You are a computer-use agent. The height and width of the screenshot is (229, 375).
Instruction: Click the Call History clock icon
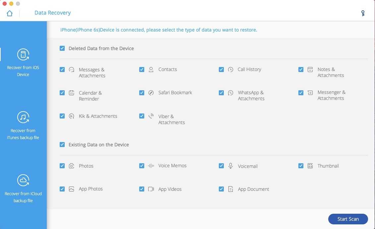pos(231,70)
